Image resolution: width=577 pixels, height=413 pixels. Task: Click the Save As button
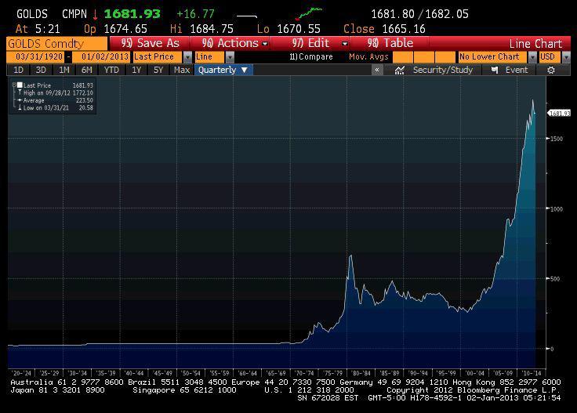pos(151,43)
